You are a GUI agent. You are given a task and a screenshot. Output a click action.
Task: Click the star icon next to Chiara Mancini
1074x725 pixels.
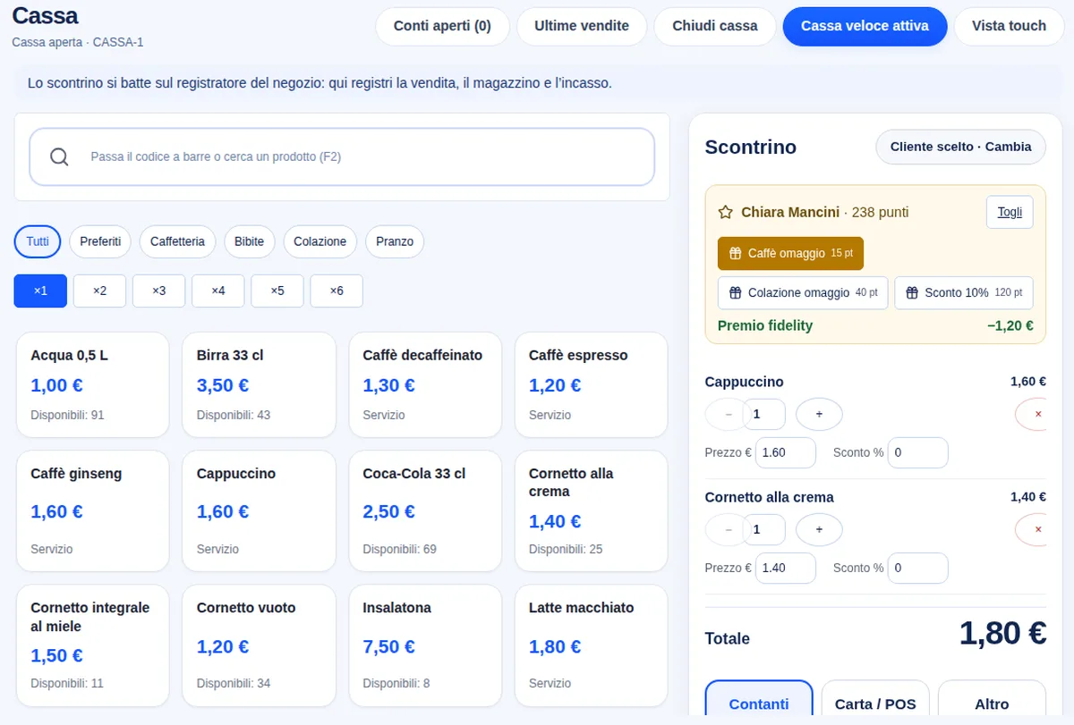(726, 213)
